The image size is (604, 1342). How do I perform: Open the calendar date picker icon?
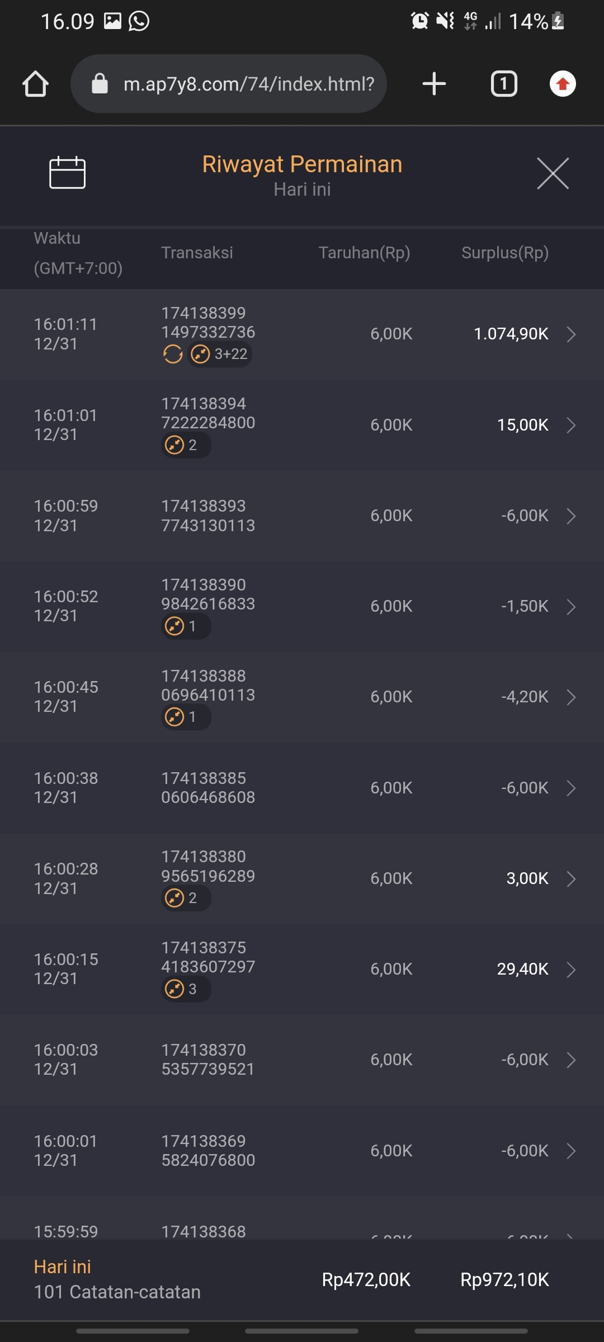pyautogui.click(x=67, y=173)
